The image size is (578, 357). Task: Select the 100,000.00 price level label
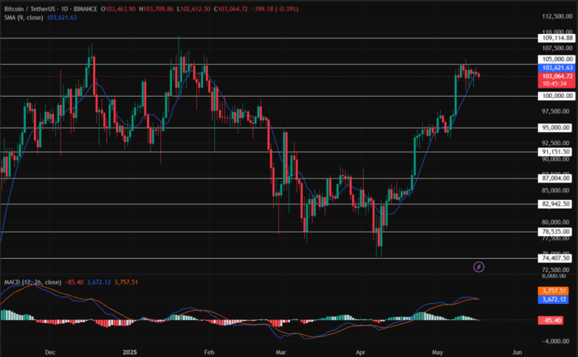(x=557, y=96)
